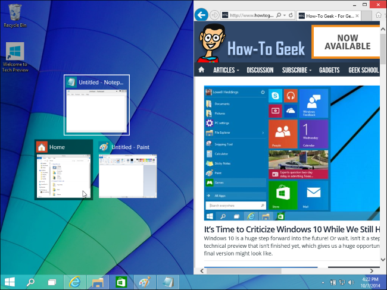Viewport: 387px width, 290px height.
Task: Open the volume speaker tray icon
Action: 351,282
